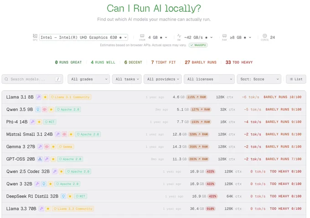
Task: Open the ~42 GB/s bandwidth dropdown
Action: tap(198, 37)
